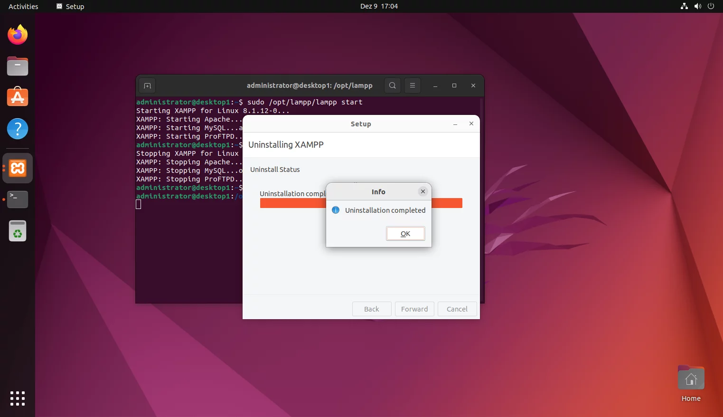Click the terminal title administrator@desktop1: /opt/lampp
The height and width of the screenshot is (417, 723).
[x=310, y=85]
